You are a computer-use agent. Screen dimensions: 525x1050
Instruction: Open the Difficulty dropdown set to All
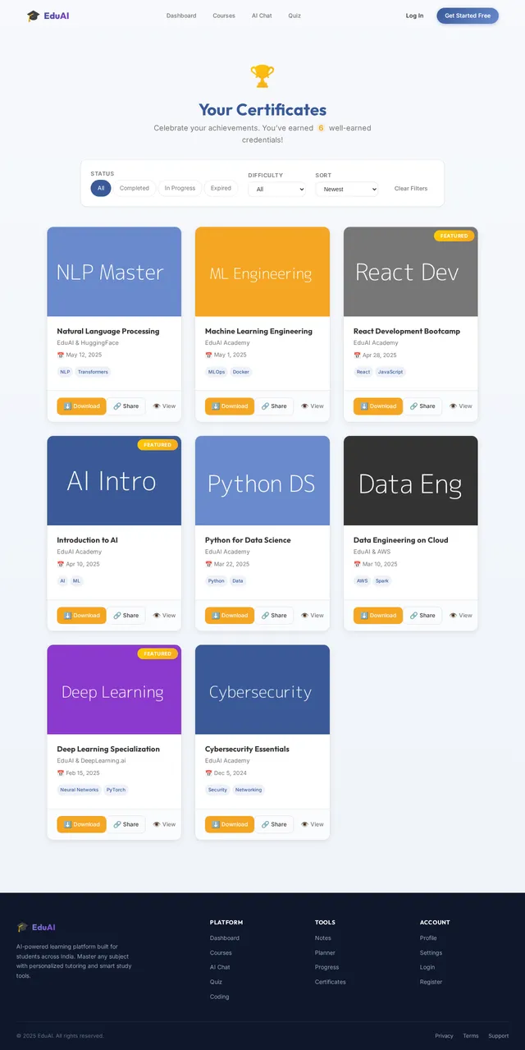[x=277, y=189]
